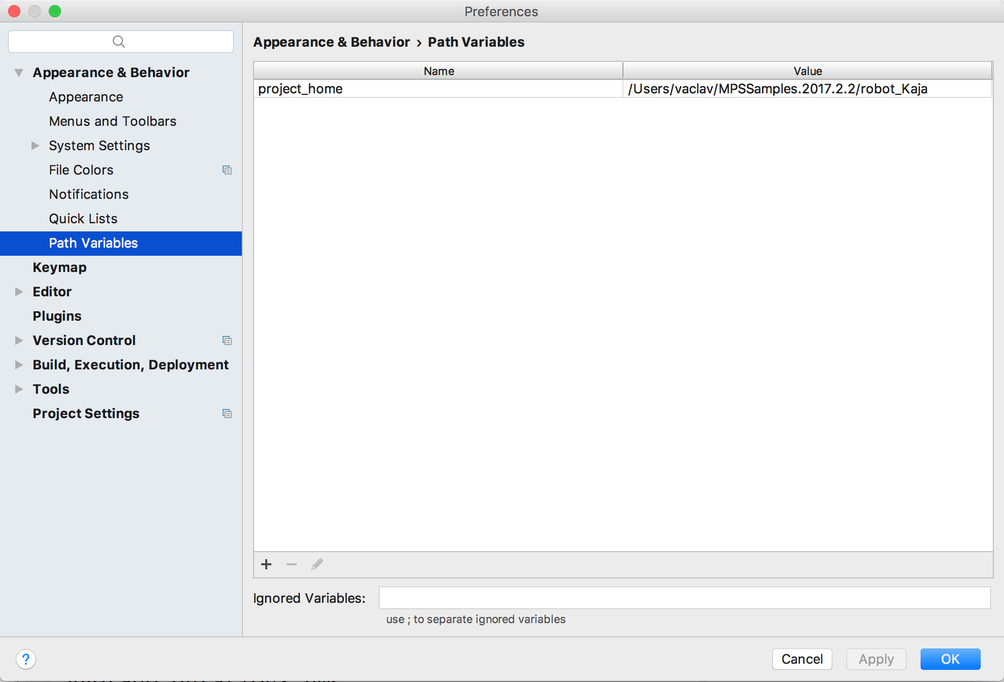Click the project-level icon beside Version Control
Image resolution: width=1004 pixels, height=682 pixels.
227,340
